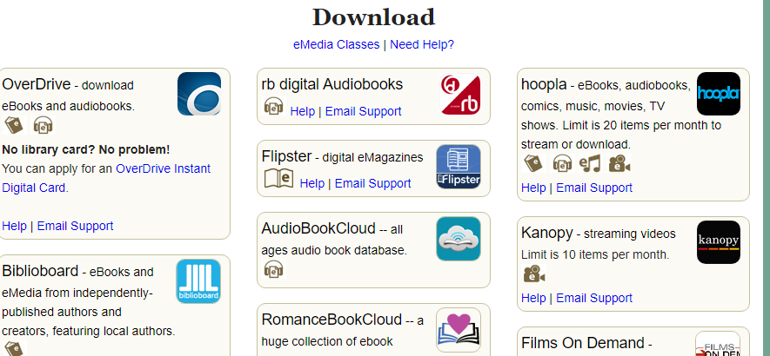The image size is (770, 356).
Task: Click Email Support for Flipster
Action: tap(372, 183)
